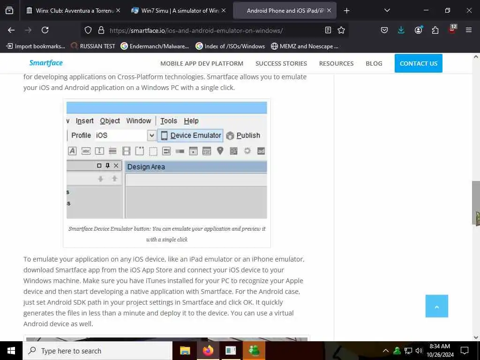
Task: Click the Smartface logo
Action: 46,63
